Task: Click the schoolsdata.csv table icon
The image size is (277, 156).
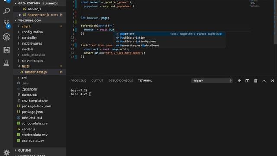Action: (x=19, y=123)
